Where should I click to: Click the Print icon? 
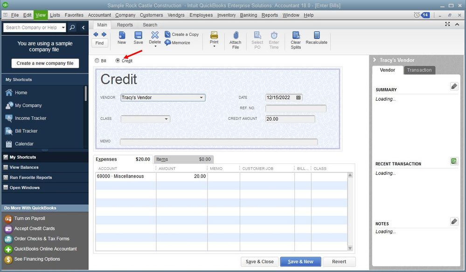point(214,35)
